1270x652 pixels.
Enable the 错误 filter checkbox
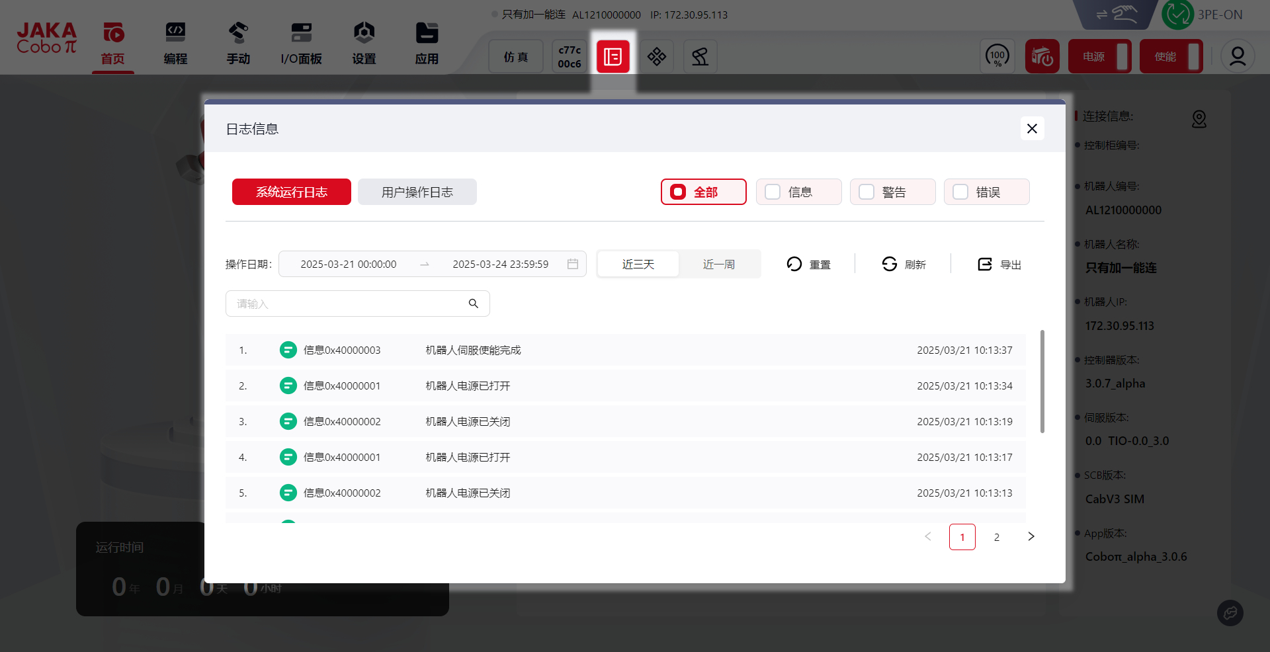coord(960,192)
